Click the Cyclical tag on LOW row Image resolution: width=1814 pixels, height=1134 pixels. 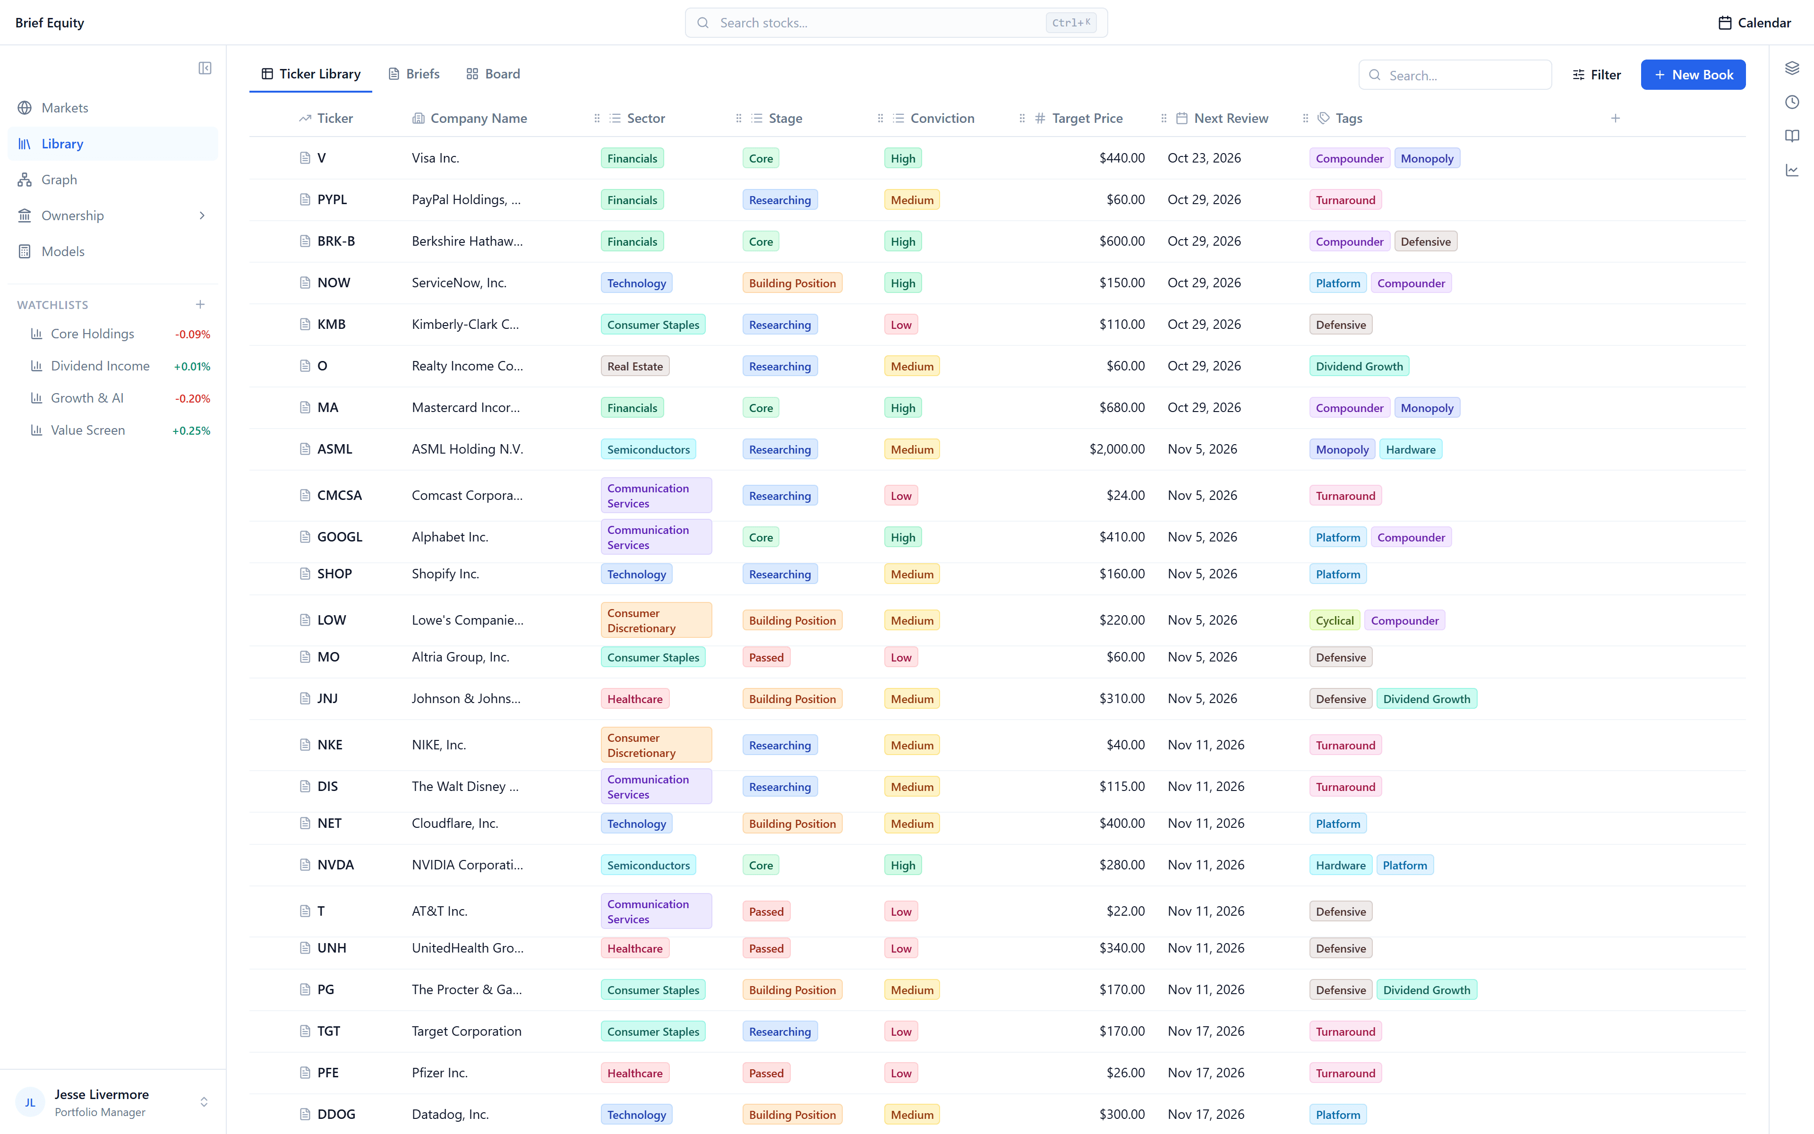pos(1334,620)
